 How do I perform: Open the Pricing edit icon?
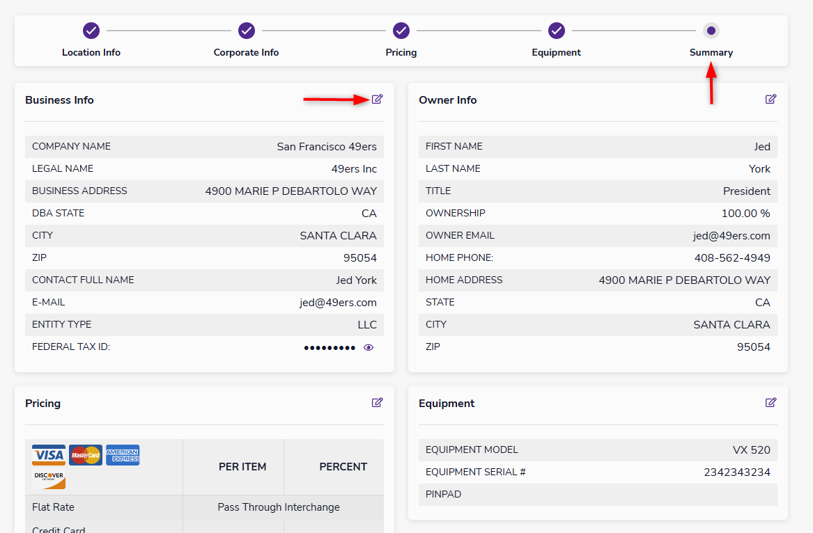pyautogui.click(x=377, y=402)
